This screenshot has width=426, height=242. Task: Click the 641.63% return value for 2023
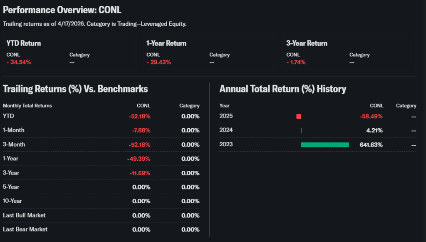coord(371,145)
